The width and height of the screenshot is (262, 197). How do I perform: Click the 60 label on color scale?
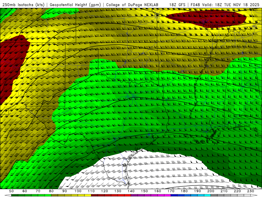25,191
